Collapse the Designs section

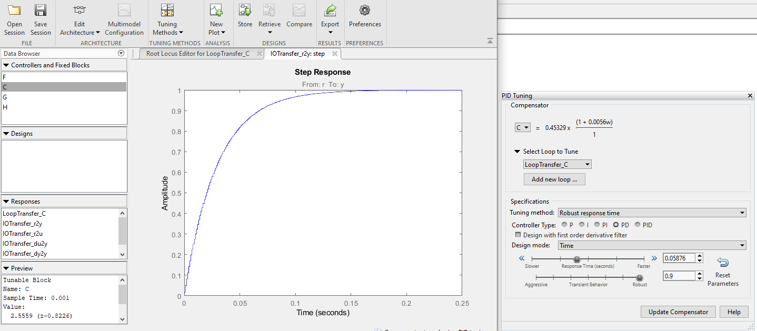coord(6,134)
